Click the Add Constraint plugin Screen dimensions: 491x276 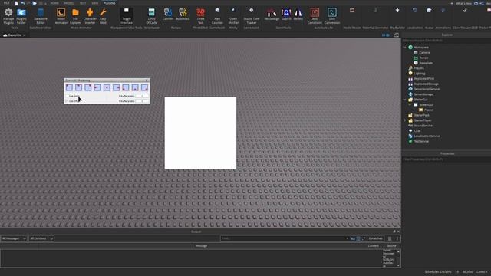[x=315, y=16]
